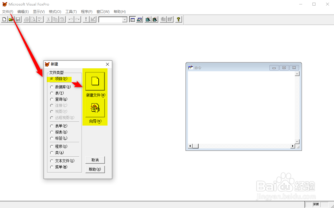The width and height of the screenshot is (334, 208).
Task: Click inside the Command window text area
Action: pos(241,107)
